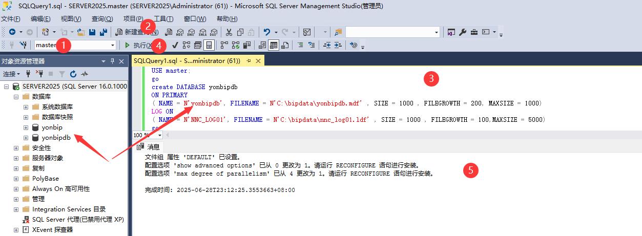Save the current query with the disk icon
The width and height of the screenshot is (642, 236).
pos(92,32)
